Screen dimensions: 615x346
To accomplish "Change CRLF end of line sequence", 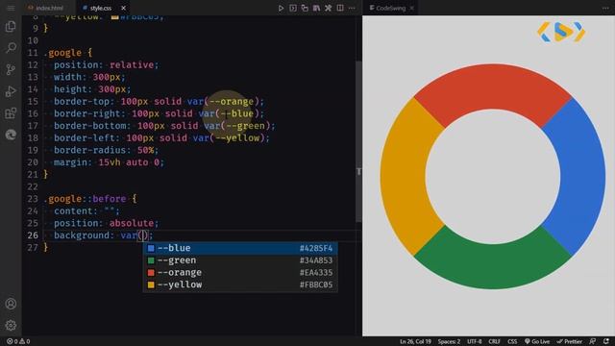I will click(494, 341).
